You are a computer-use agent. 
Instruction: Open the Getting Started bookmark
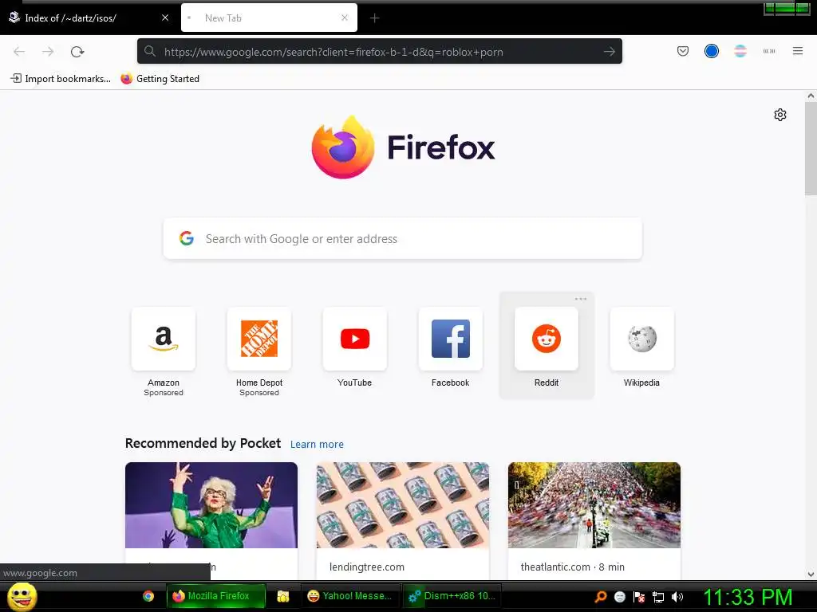pos(160,79)
